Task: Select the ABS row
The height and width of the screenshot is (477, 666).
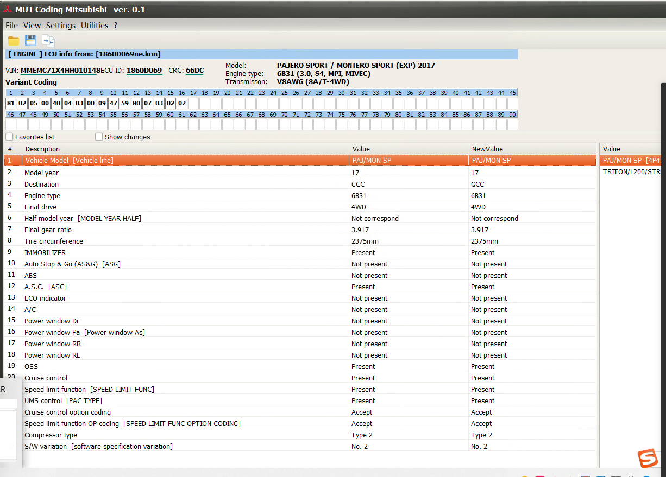Action: [x=300, y=275]
